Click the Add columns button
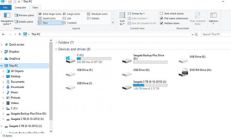The width and height of the screenshot is (231, 138). pyautogui.click(x=138, y=18)
